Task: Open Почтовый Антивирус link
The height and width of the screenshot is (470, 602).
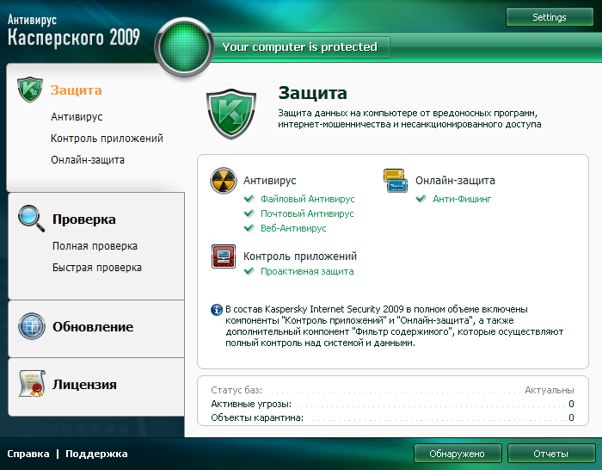Action: [x=307, y=213]
